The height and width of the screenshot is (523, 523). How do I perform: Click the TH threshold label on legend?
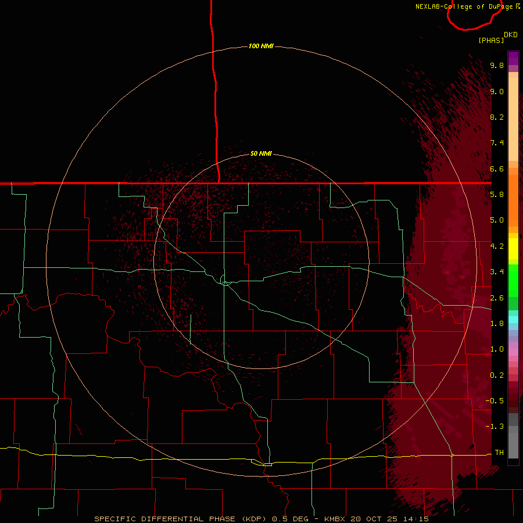pyautogui.click(x=499, y=453)
